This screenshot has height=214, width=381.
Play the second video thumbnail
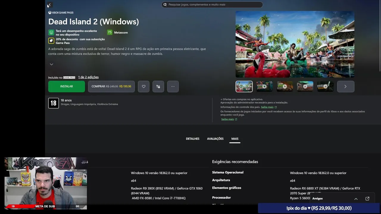pyautogui.click(x=264, y=86)
